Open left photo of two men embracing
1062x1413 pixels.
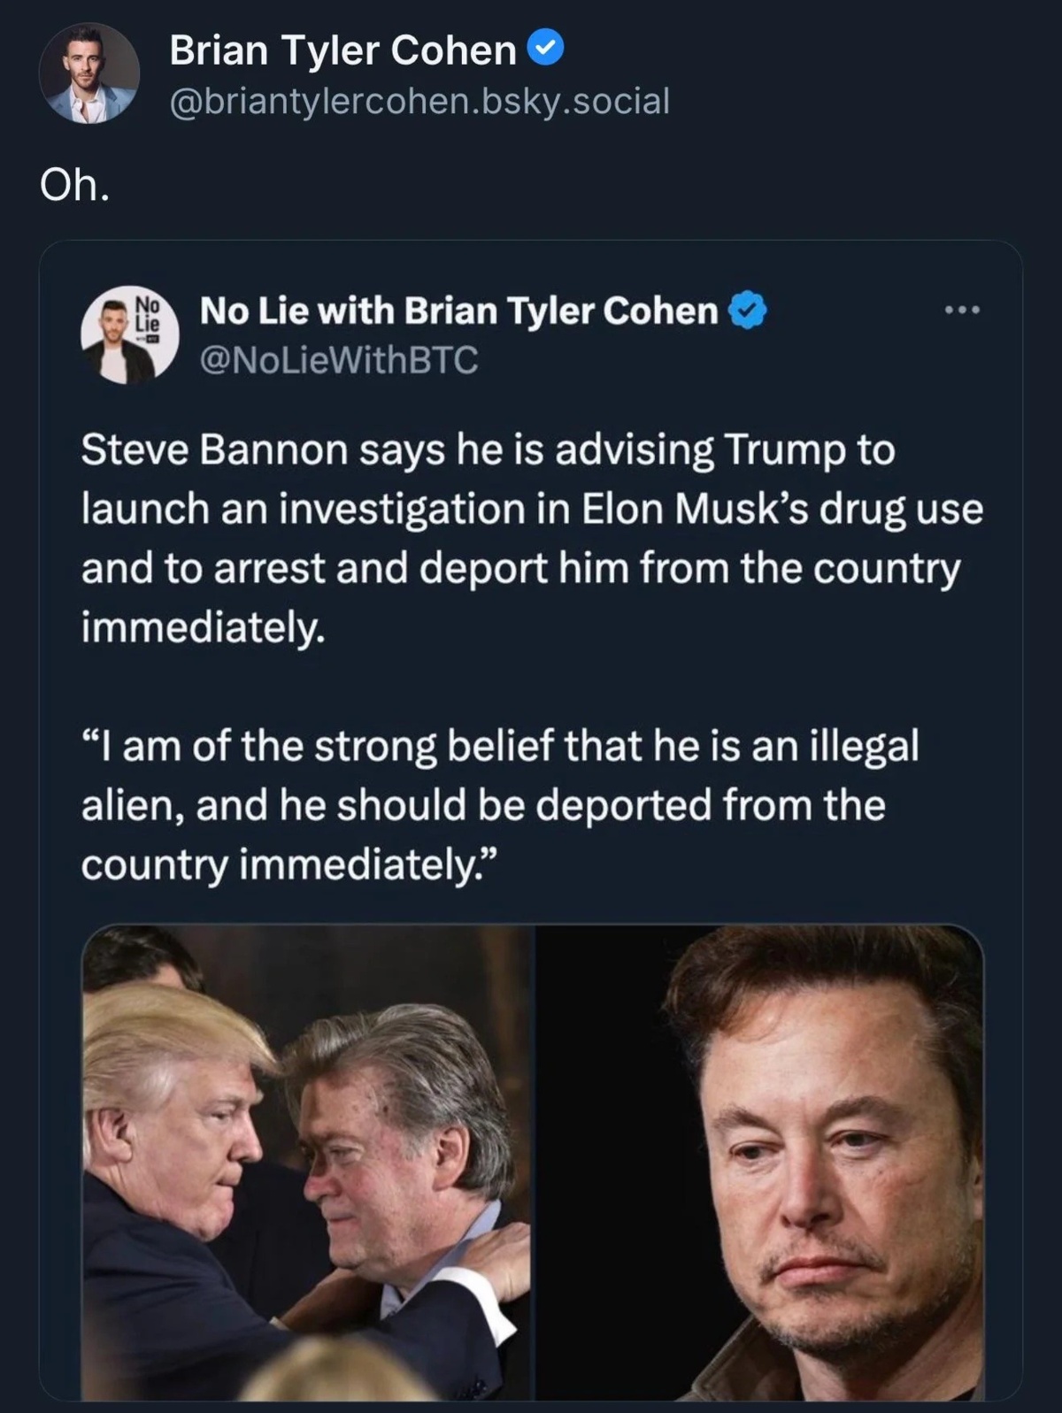(306, 1162)
